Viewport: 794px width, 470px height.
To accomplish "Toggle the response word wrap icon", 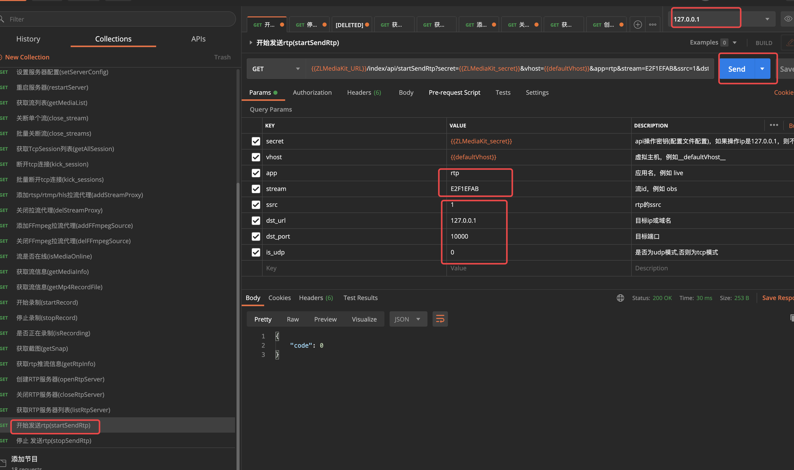I will tap(440, 319).
